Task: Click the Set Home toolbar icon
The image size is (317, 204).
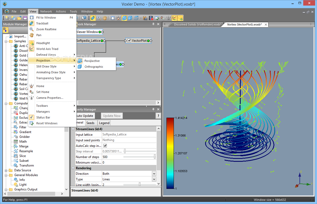Action: 162,18
